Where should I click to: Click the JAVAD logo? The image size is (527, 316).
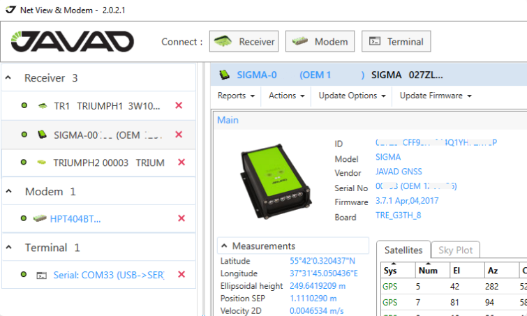click(x=73, y=42)
